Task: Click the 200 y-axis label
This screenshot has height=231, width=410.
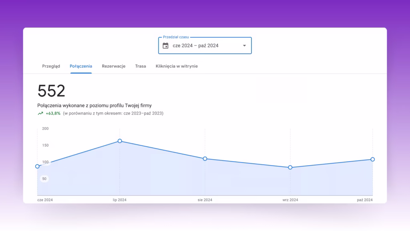Action: click(x=45, y=129)
